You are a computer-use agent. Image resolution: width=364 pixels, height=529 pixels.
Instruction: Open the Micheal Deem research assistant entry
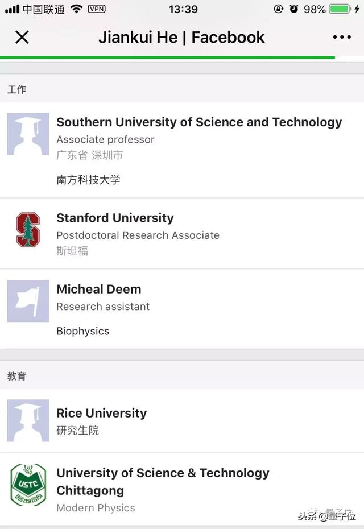tap(98, 289)
